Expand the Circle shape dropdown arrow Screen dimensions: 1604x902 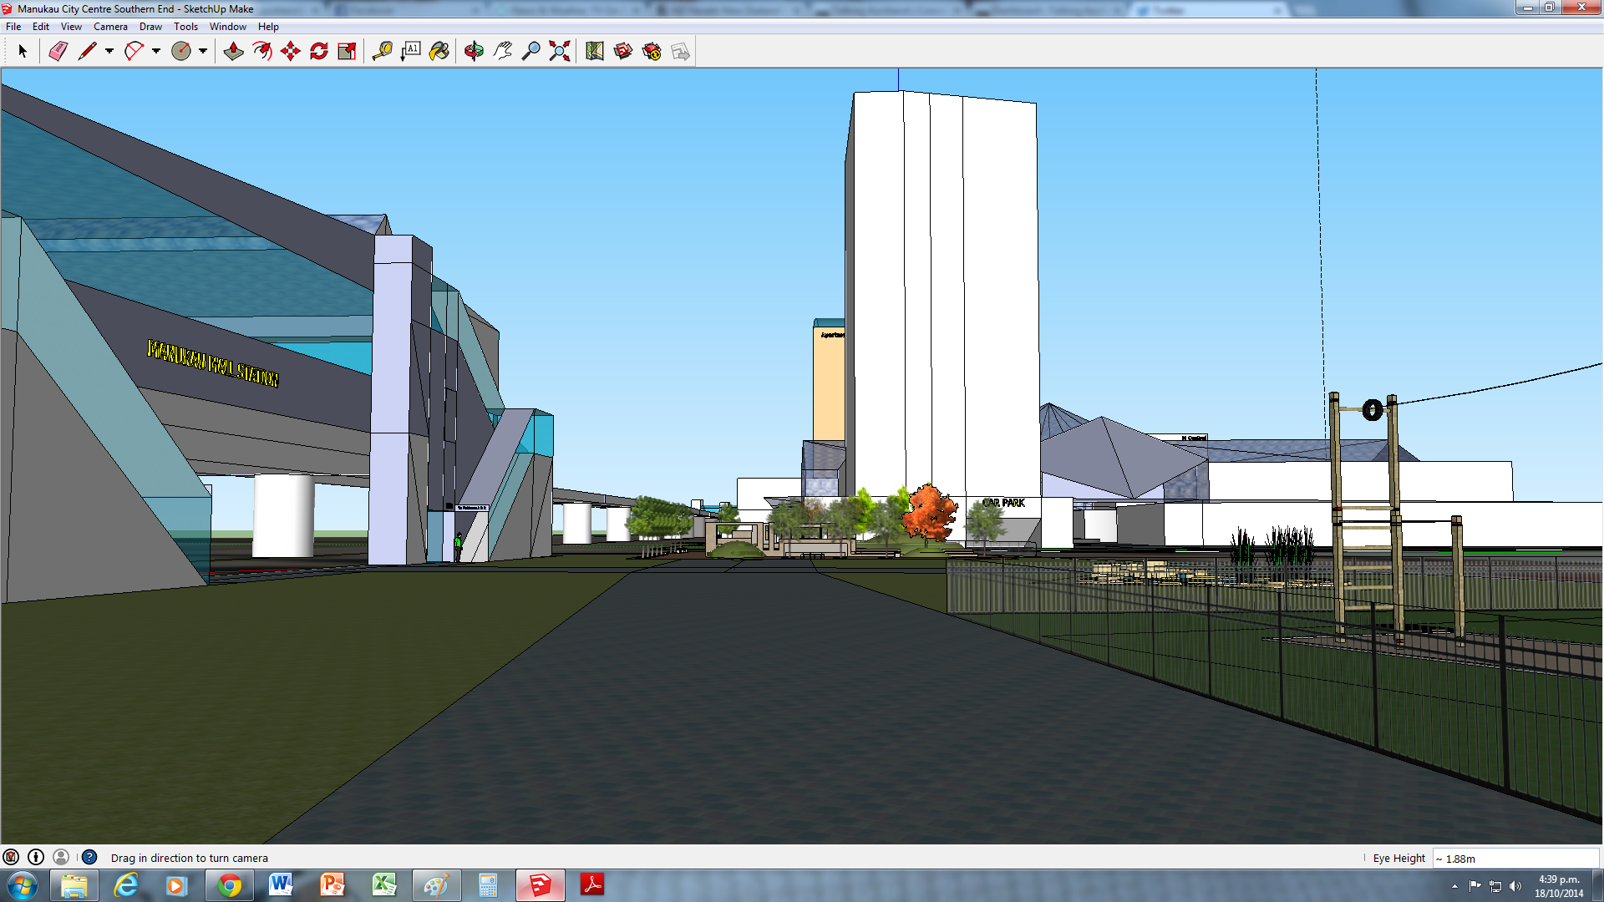pyautogui.click(x=203, y=52)
